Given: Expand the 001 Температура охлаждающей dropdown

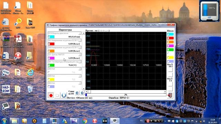Looking at the screenshot, I should [x=80, y=62].
